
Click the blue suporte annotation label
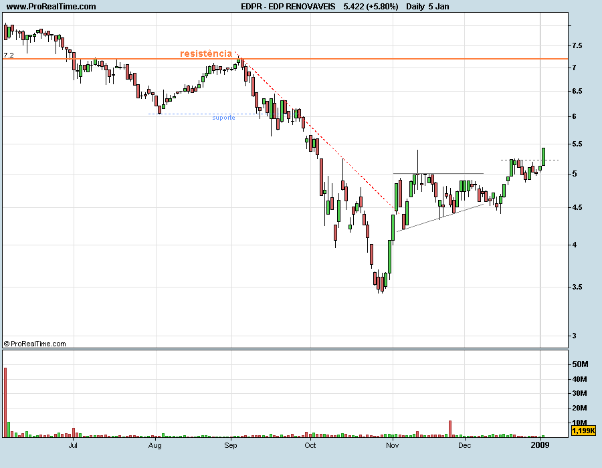(x=224, y=118)
